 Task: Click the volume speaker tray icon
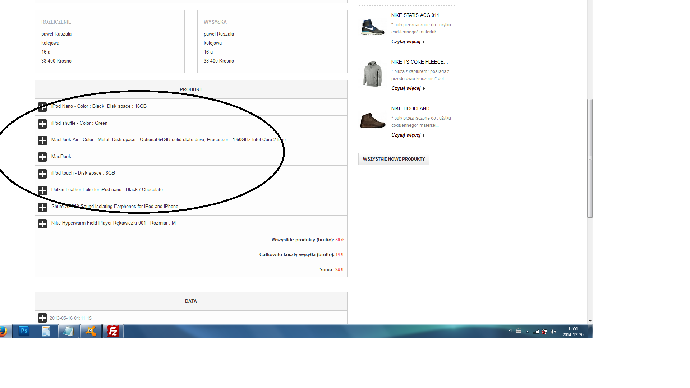click(553, 332)
